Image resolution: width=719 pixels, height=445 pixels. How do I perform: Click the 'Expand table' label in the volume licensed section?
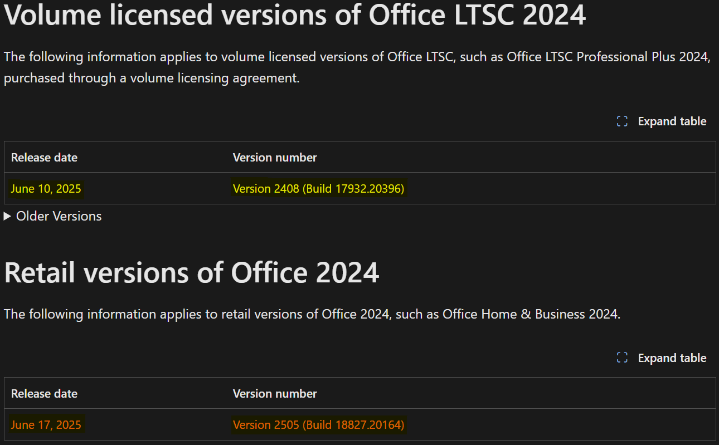click(x=672, y=121)
